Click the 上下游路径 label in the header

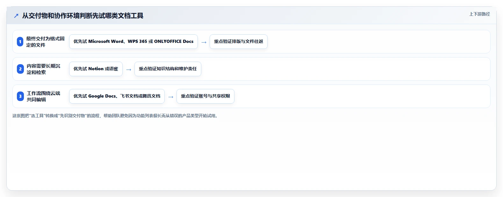[479, 14]
